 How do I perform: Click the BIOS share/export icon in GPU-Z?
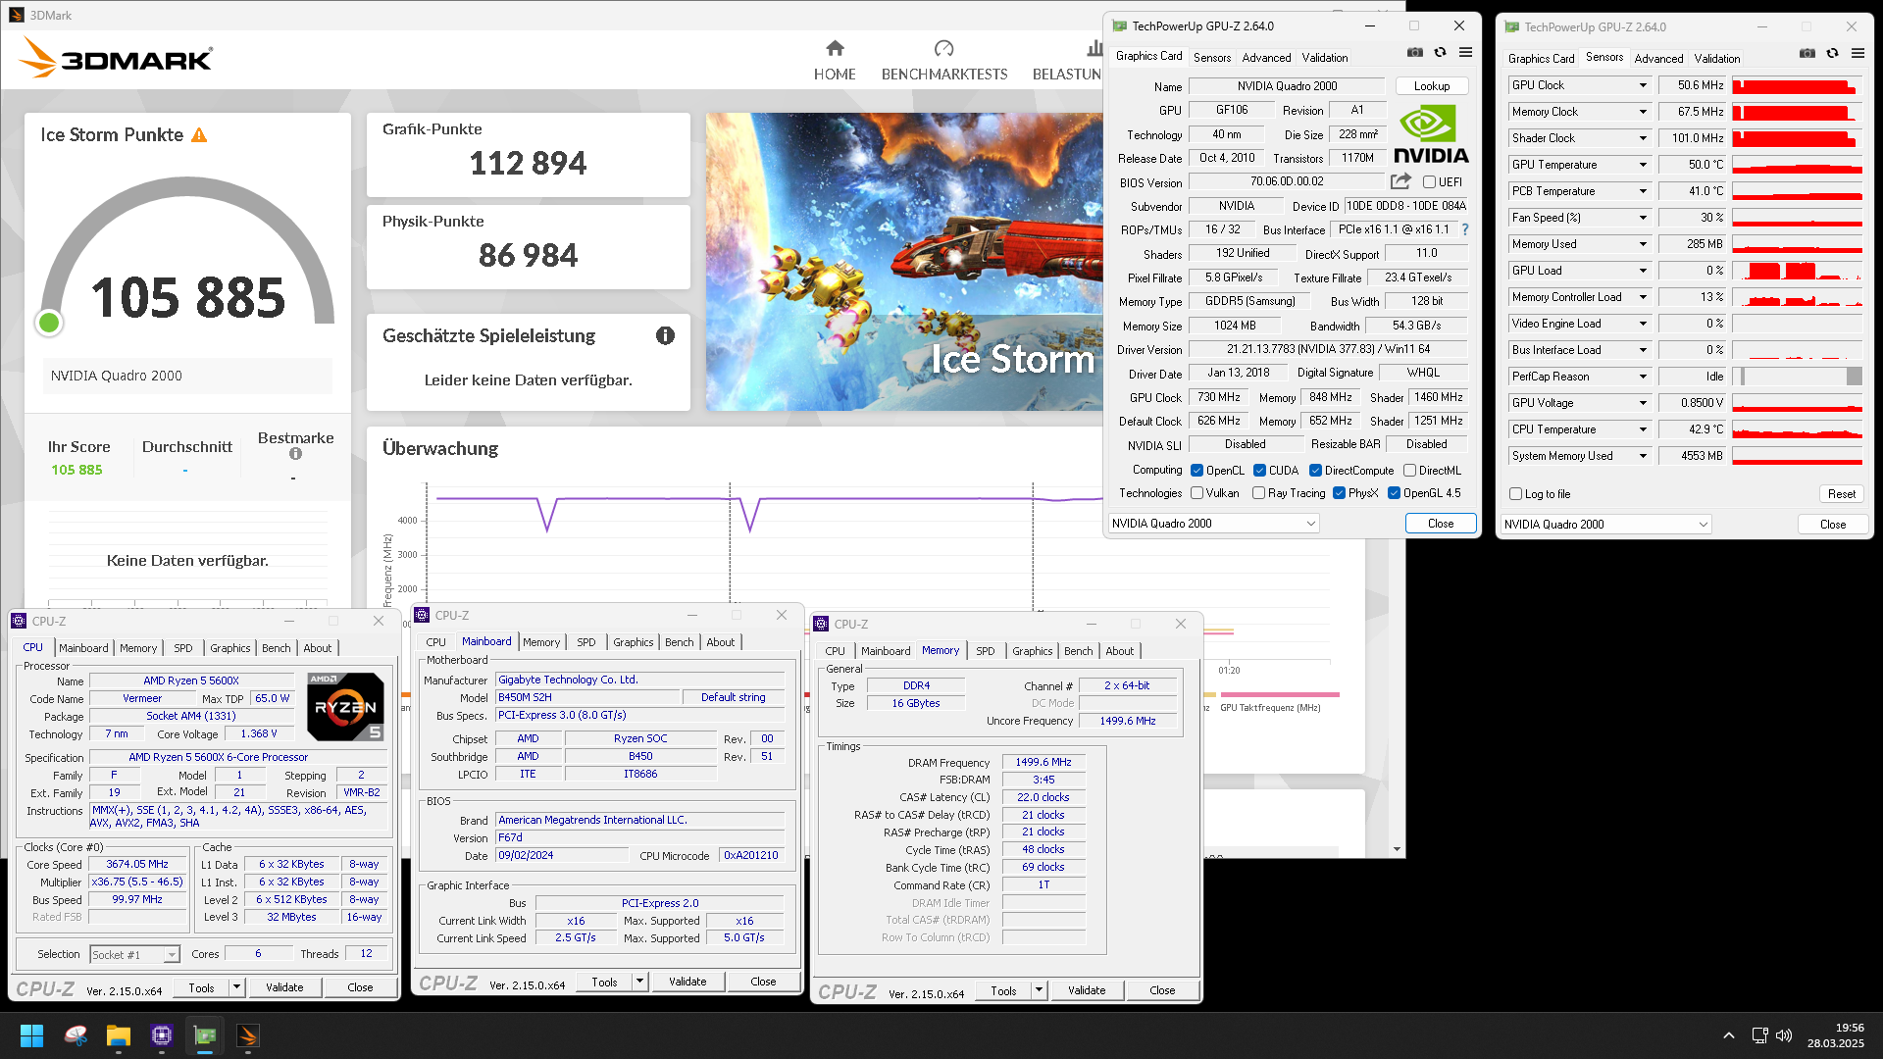point(1400,181)
